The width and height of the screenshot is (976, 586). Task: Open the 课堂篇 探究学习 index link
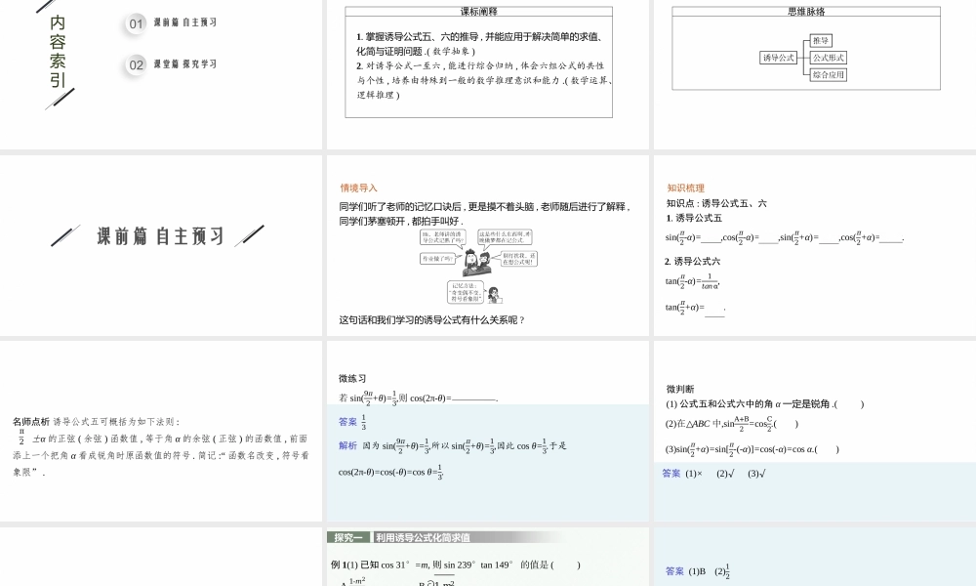185,64
